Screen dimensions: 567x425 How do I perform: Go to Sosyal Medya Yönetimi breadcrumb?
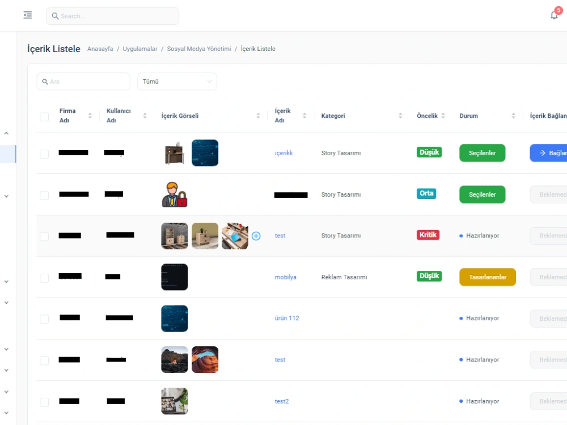(x=199, y=49)
